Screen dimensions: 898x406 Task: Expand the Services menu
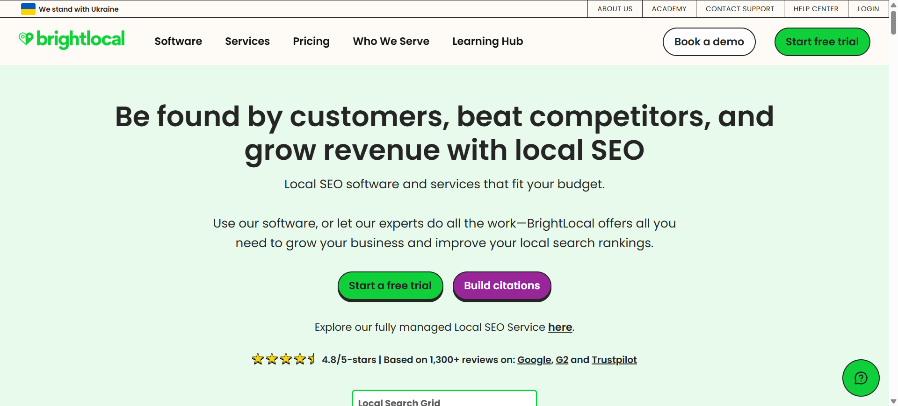tap(247, 42)
